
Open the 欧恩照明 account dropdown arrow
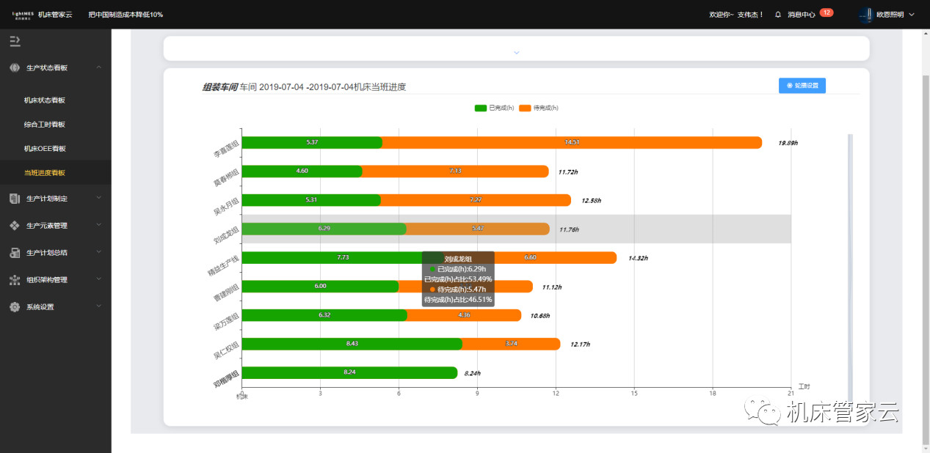pos(912,15)
